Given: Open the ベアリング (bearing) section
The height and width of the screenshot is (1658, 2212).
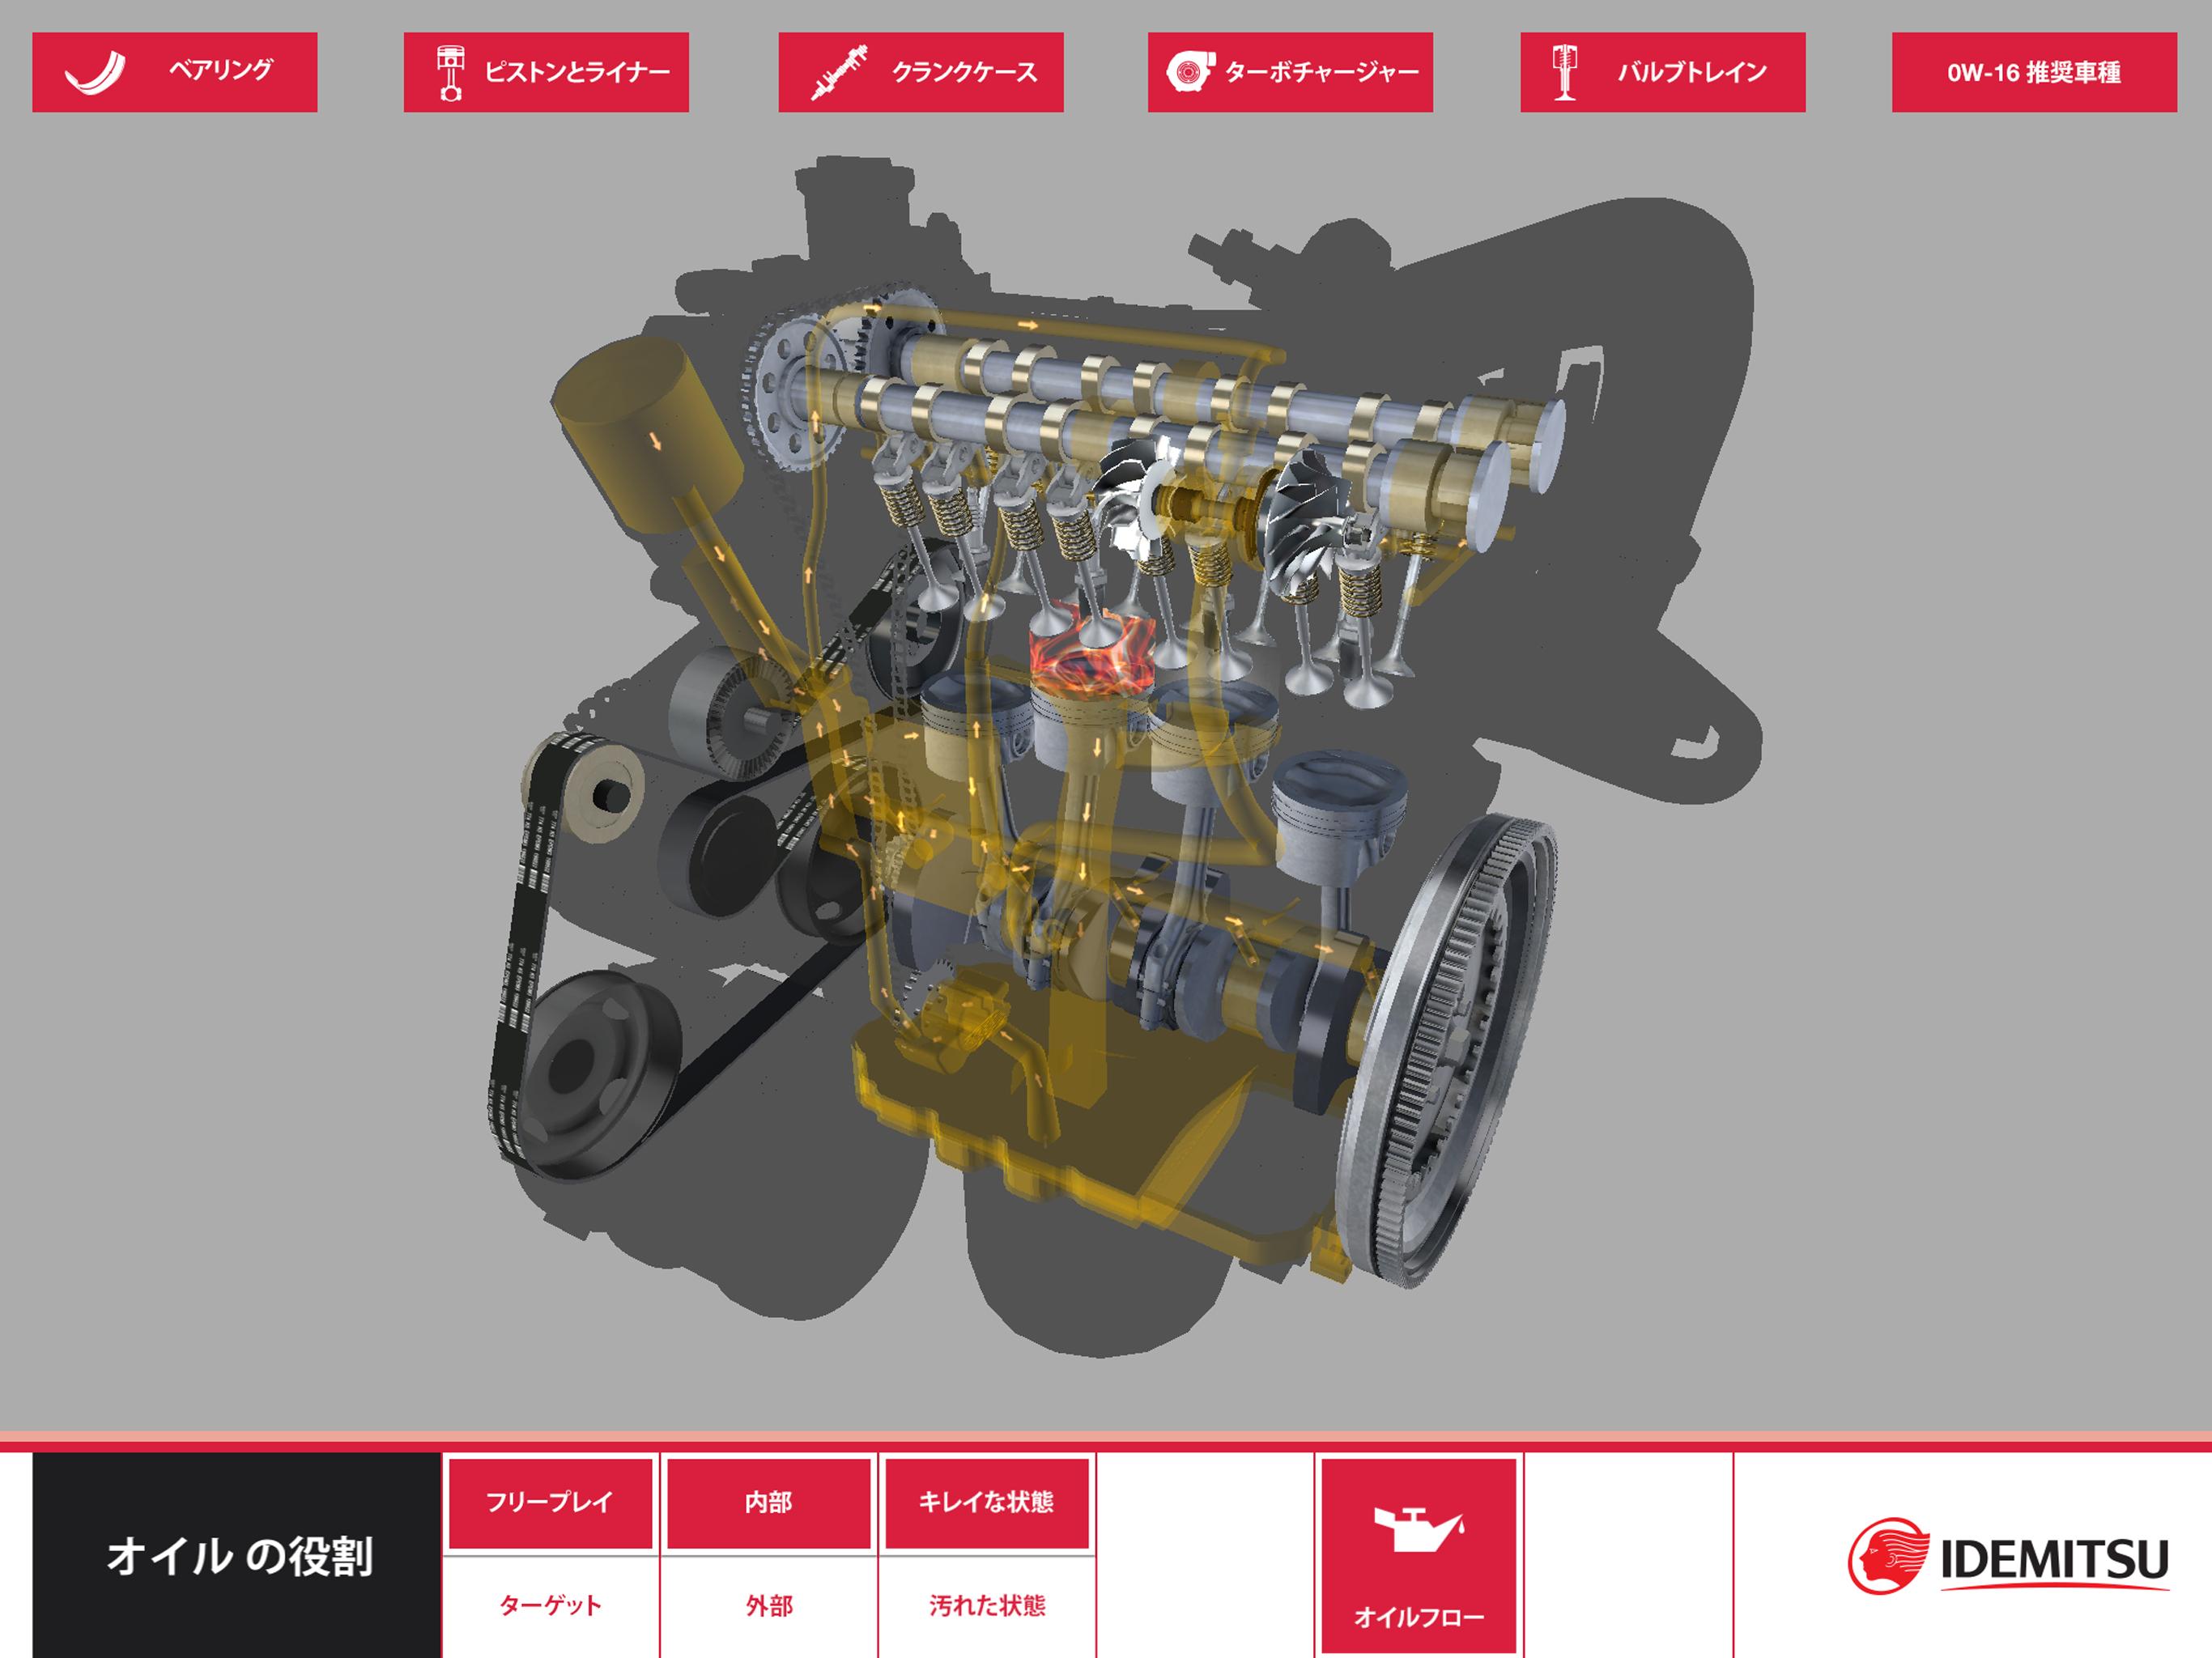Looking at the screenshot, I should [x=174, y=72].
